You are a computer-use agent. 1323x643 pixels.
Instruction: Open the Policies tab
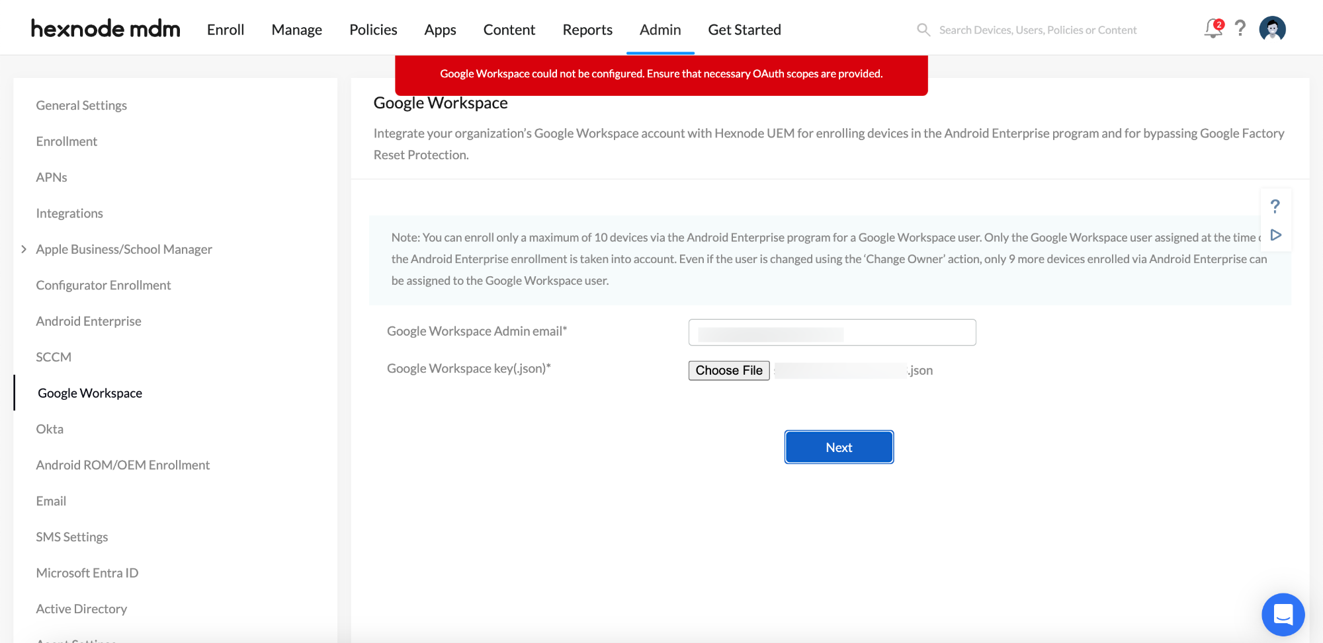(x=373, y=30)
